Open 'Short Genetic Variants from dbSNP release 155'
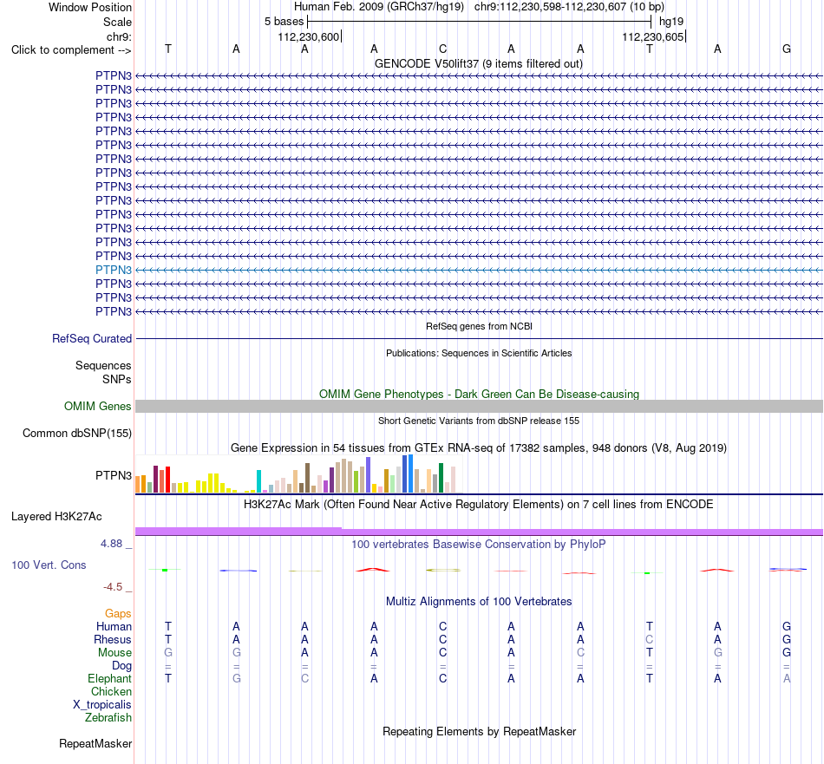This screenshot has width=824, height=764. pos(479,421)
